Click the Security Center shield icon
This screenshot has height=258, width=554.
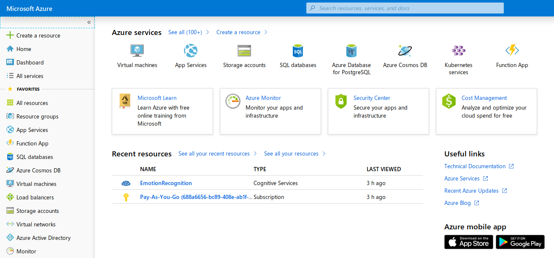(x=341, y=101)
